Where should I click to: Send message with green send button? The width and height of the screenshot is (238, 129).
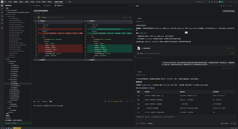pos(235,123)
